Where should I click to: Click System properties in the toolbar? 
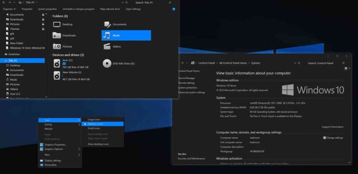(x=48, y=9)
